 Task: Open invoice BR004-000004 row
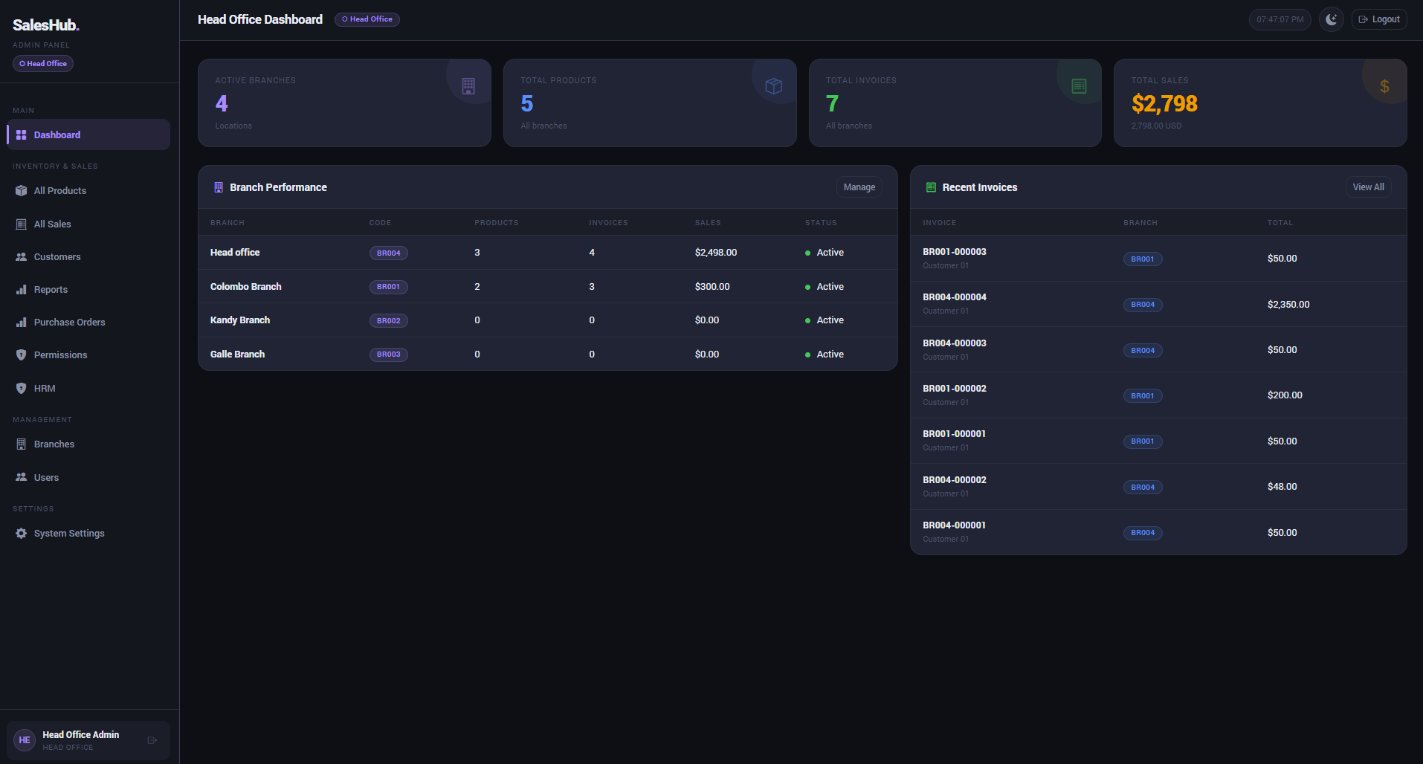pos(1158,304)
